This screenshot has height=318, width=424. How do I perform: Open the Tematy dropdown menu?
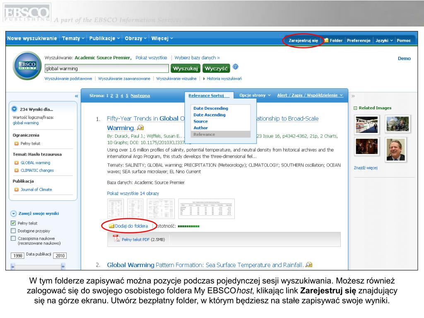coord(73,39)
